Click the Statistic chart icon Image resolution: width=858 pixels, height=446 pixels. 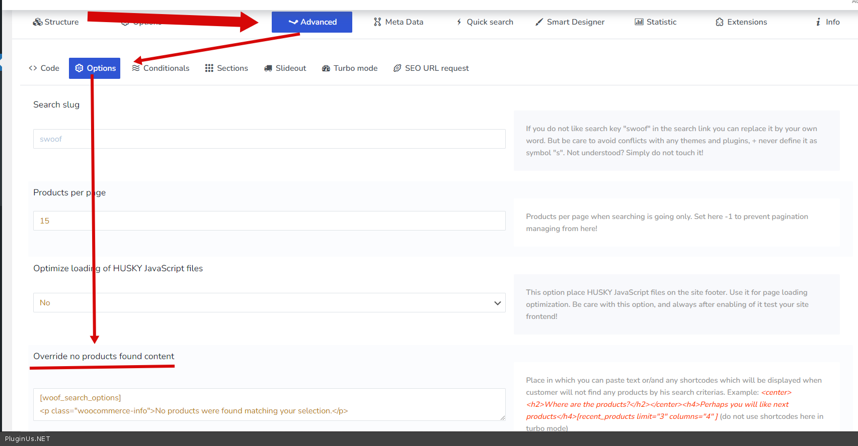[639, 22]
